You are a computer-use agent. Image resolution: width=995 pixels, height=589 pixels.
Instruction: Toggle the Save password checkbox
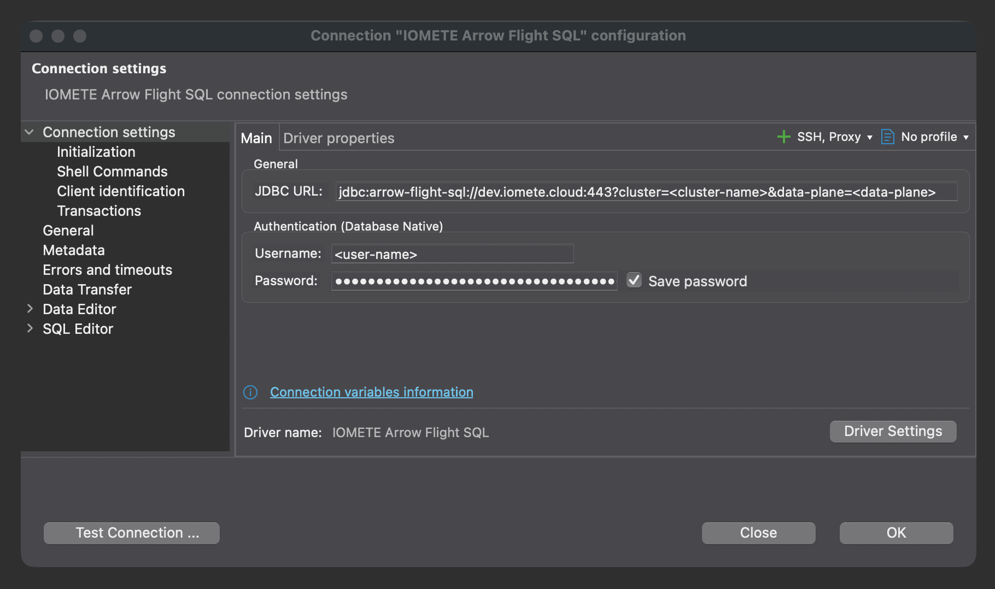(x=634, y=280)
